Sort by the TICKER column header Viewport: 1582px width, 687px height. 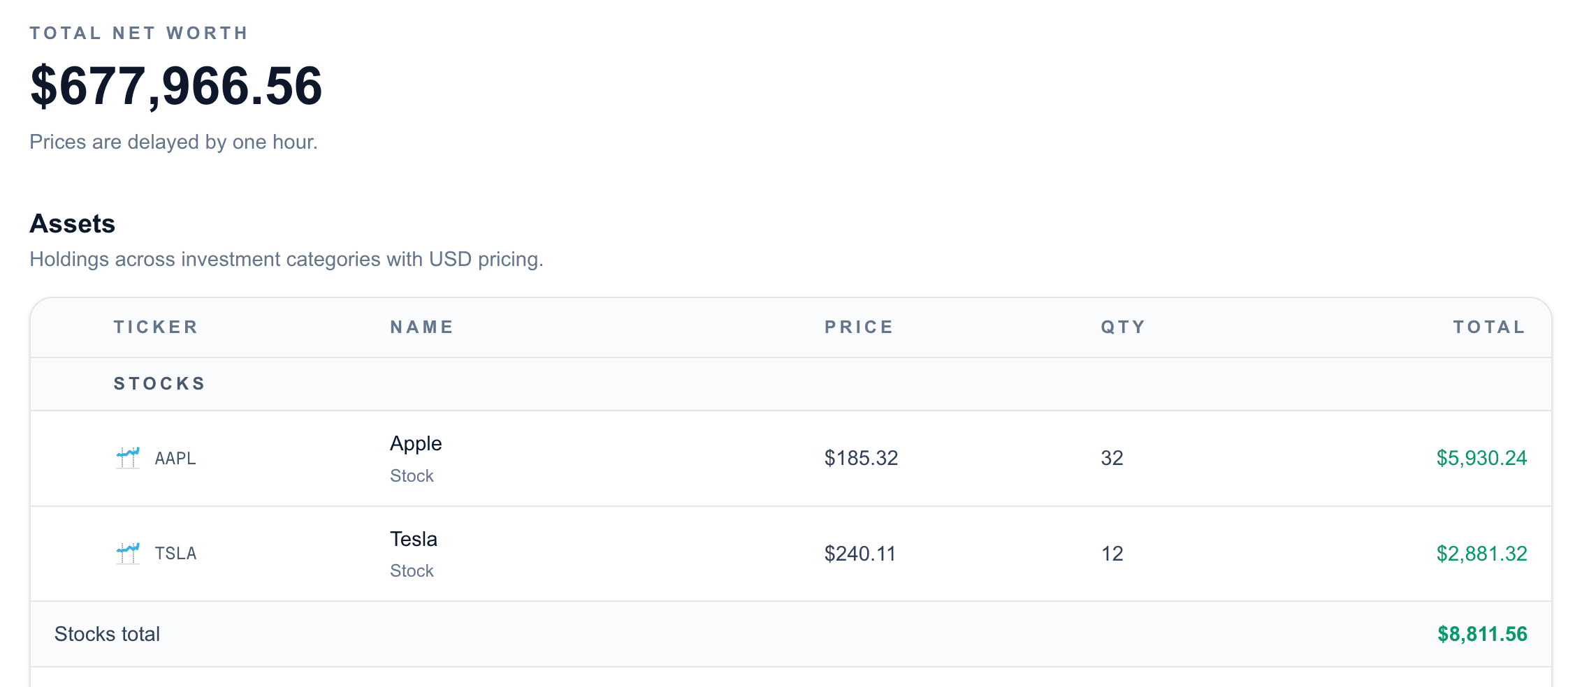(156, 327)
